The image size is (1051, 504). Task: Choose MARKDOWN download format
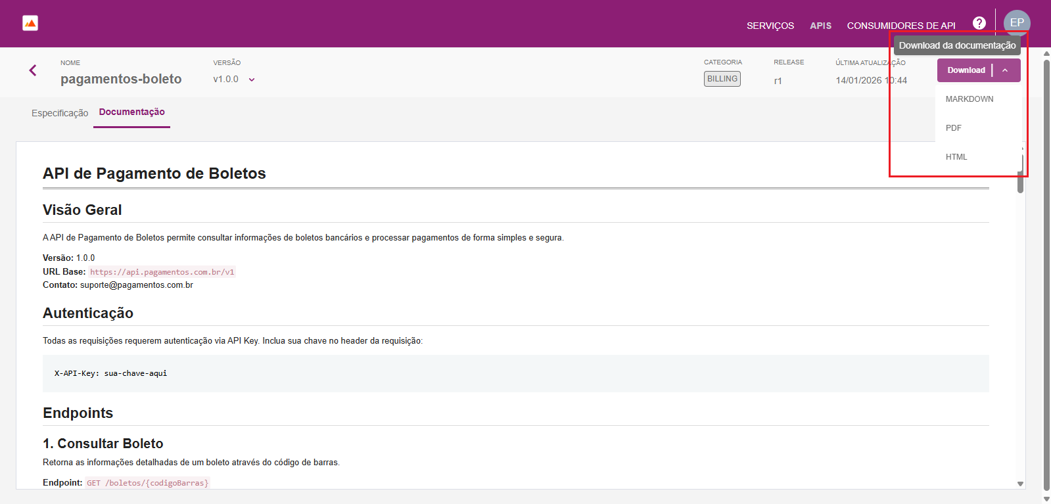click(x=969, y=99)
